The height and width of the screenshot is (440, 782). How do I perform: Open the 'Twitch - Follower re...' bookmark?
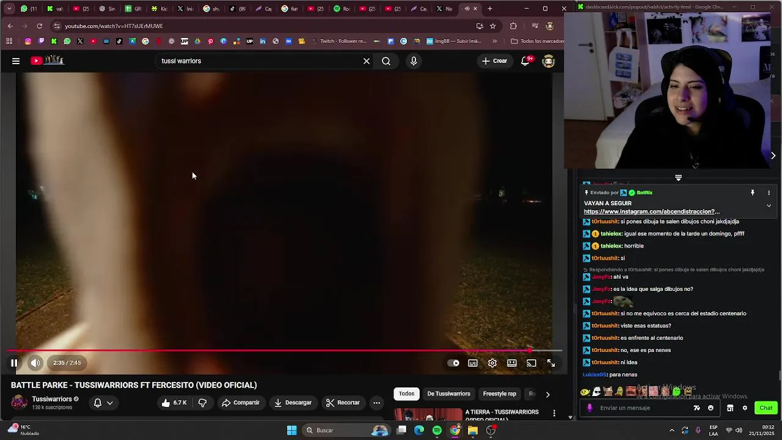click(x=339, y=42)
